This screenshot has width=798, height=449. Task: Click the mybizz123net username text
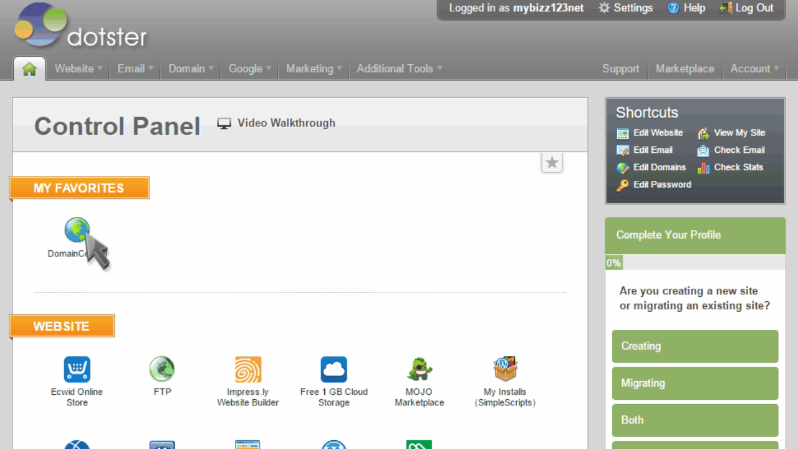(x=549, y=8)
